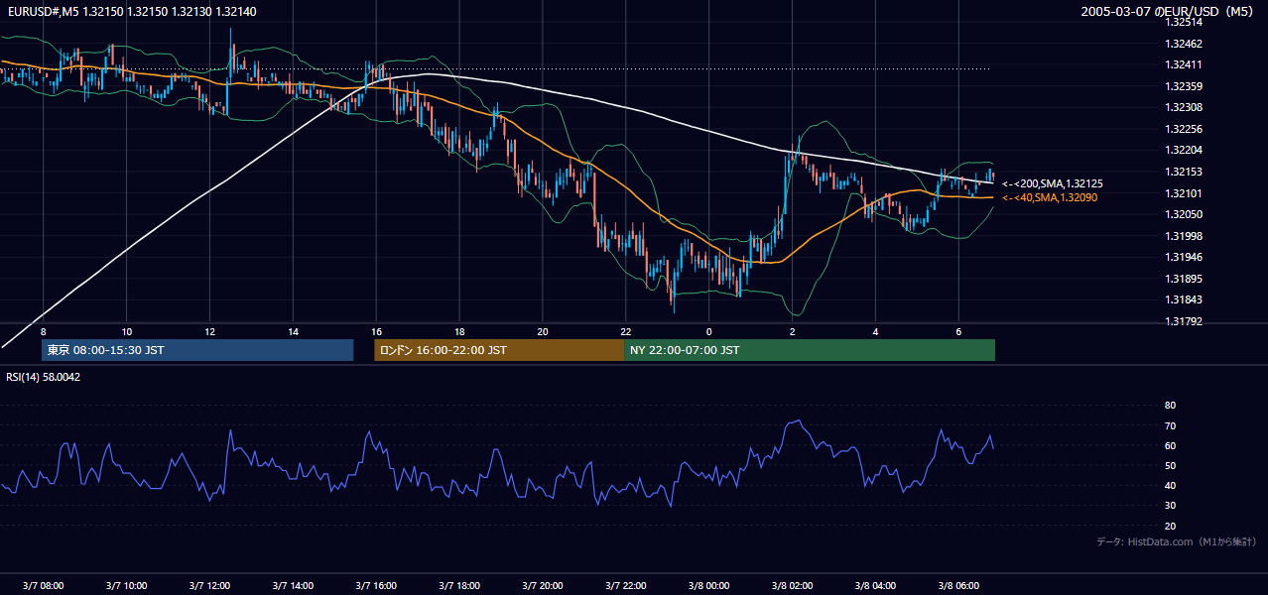Click the bottom time label 3/7 14:00
Image resolution: width=1268 pixels, height=595 pixels.
(x=294, y=586)
